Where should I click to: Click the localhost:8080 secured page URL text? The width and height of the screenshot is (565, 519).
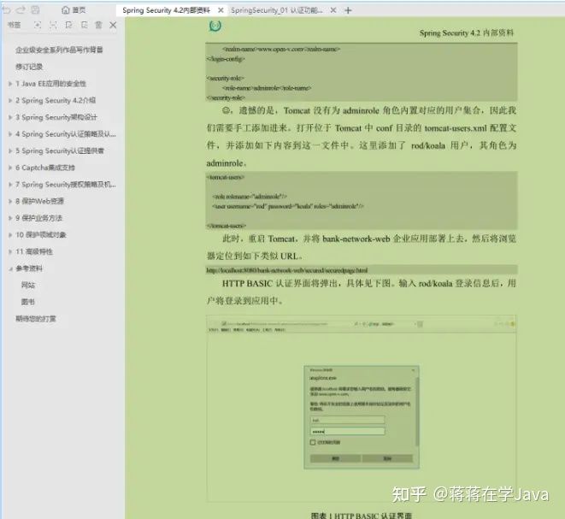pos(287,270)
